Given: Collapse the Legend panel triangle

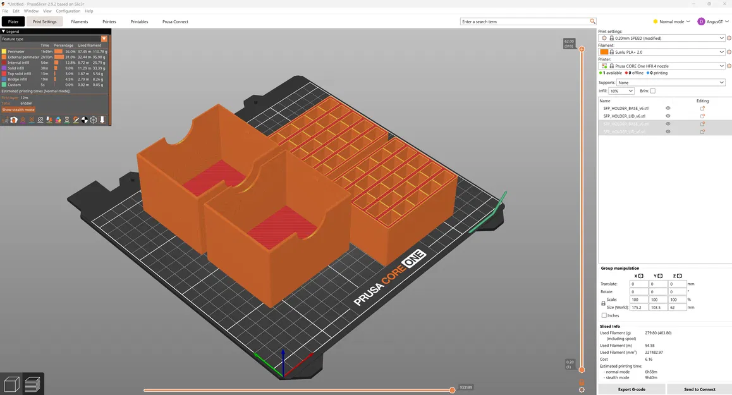Looking at the screenshot, I should pyautogui.click(x=3, y=31).
